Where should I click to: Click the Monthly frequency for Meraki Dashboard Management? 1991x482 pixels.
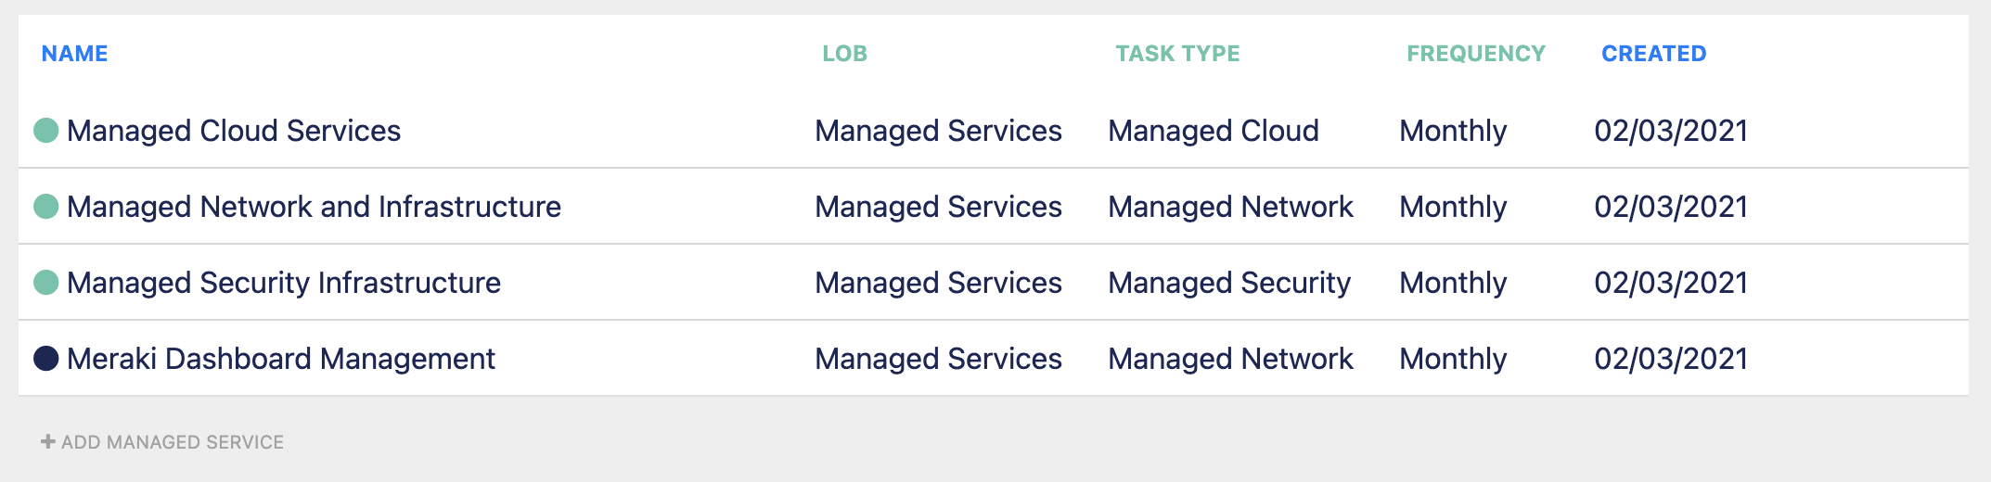(x=1453, y=359)
